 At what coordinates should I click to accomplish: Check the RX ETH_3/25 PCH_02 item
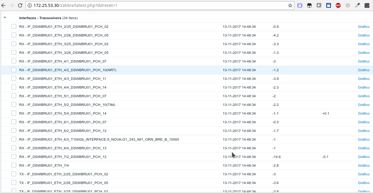click(14, 44)
